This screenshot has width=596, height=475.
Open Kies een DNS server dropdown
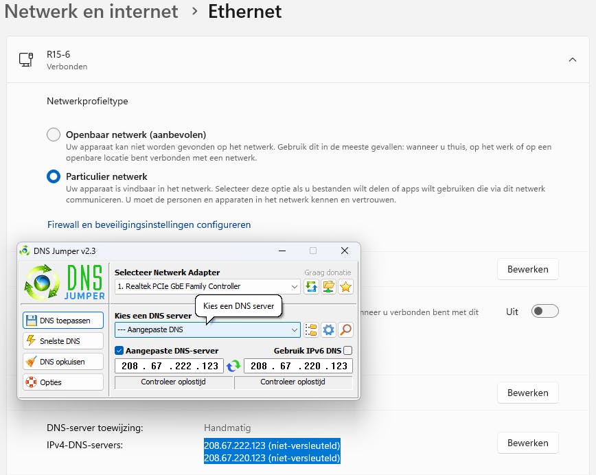coord(207,330)
